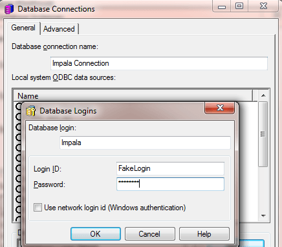The width and height of the screenshot is (282, 247).
Task: Click the Database Connections window icon
Action: pos(9,9)
